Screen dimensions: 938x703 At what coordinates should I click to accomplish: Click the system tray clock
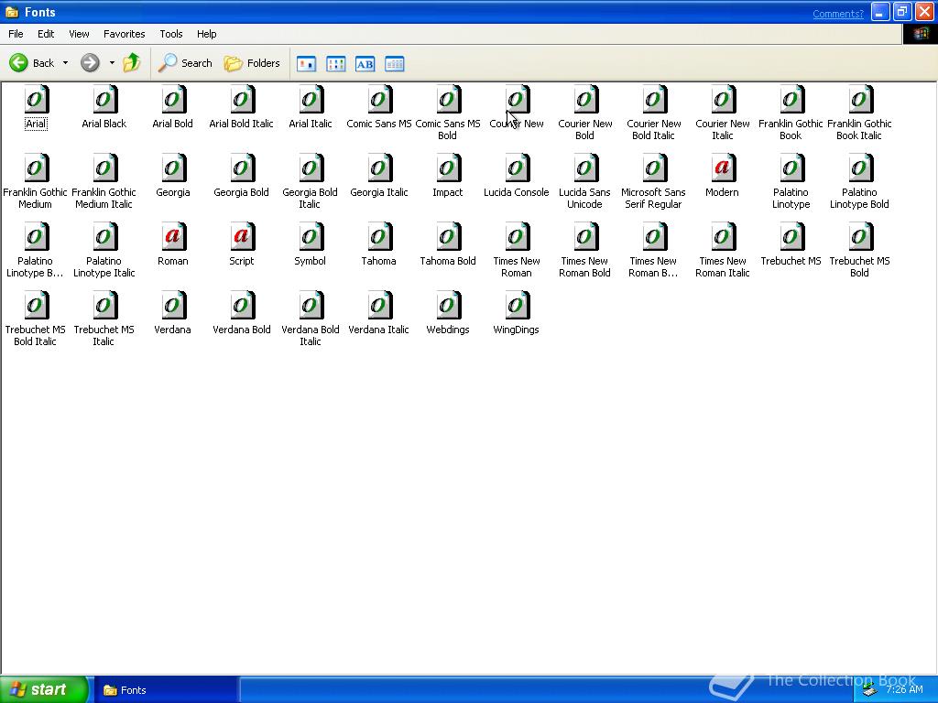(x=904, y=690)
